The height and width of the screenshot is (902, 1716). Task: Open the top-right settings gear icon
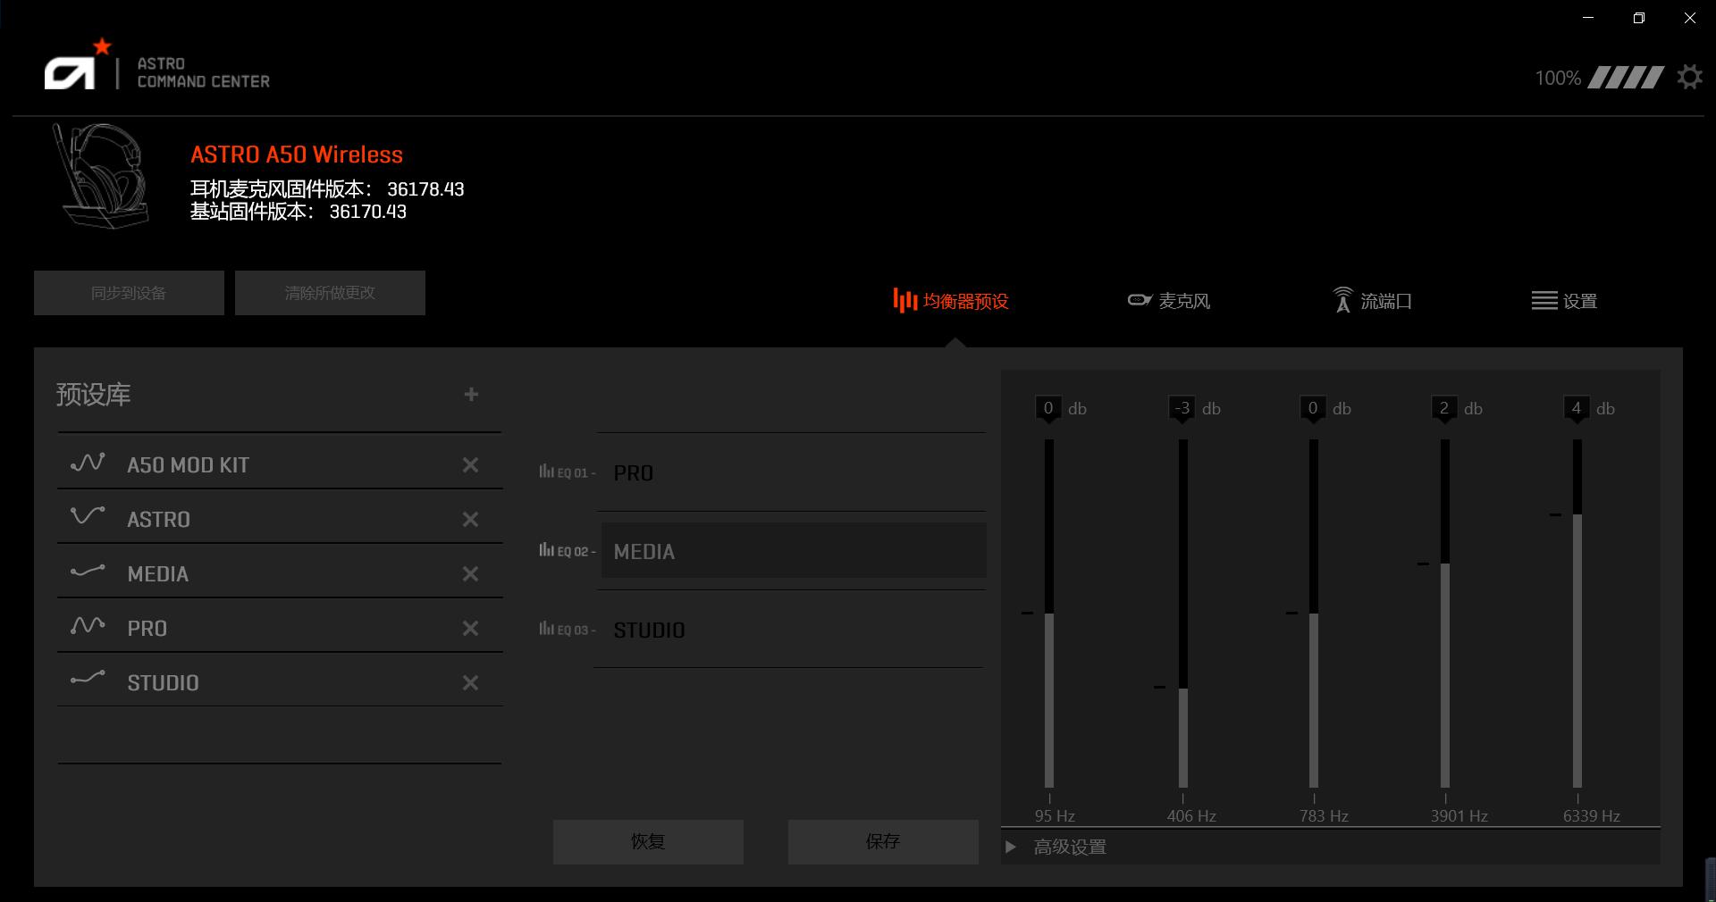pos(1689,77)
